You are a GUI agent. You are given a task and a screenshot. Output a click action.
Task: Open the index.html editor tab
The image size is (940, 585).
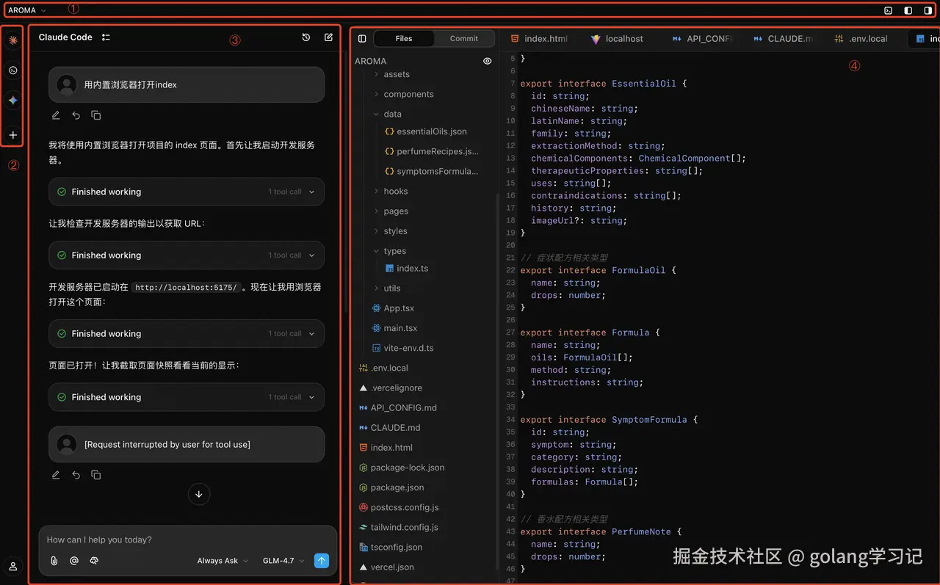(539, 39)
